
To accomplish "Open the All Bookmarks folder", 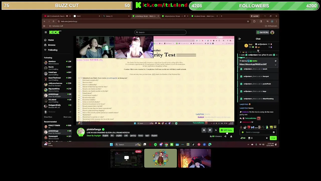I will tap(271, 26).
